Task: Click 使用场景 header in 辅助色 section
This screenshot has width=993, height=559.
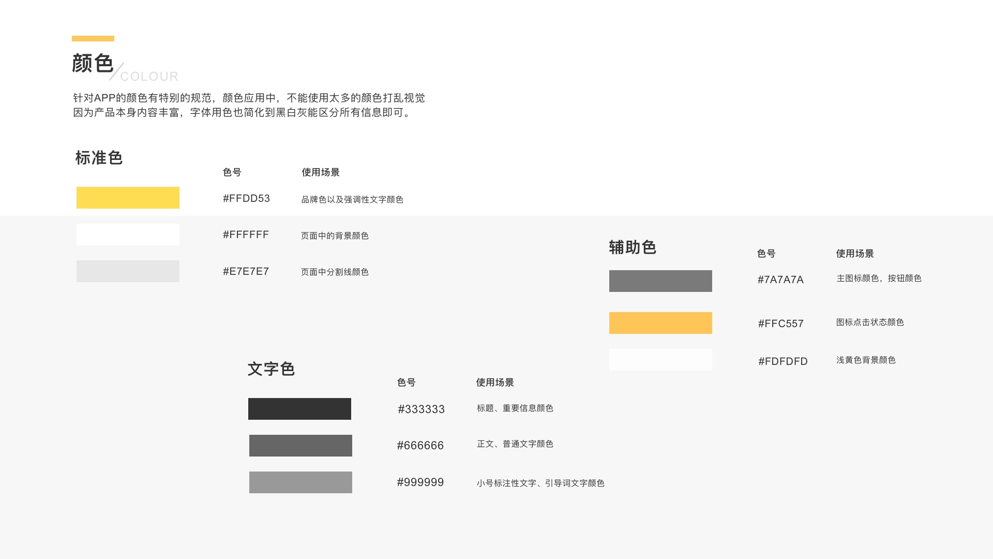Action: [855, 254]
